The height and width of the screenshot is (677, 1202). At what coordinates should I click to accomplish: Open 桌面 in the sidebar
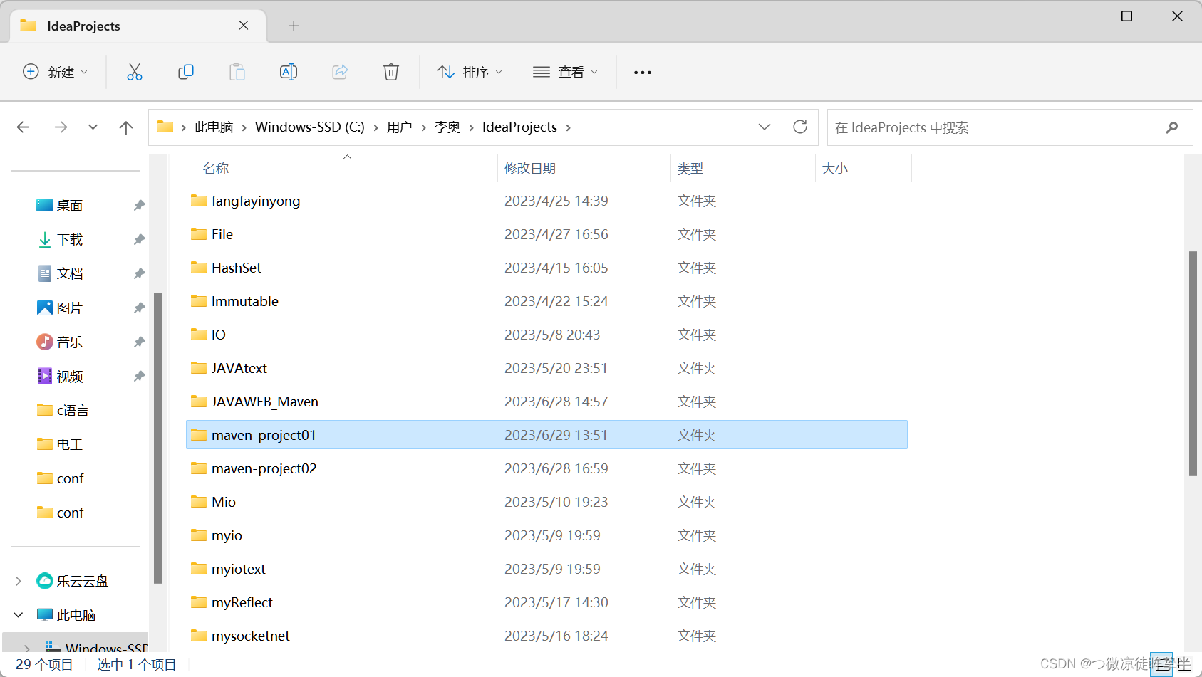coord(60,206)
